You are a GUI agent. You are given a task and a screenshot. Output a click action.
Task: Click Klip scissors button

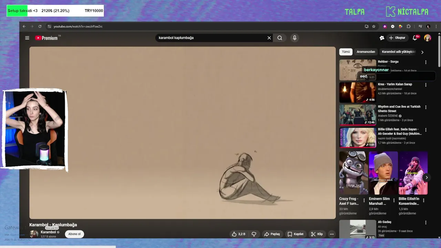[x=317, y=234]
